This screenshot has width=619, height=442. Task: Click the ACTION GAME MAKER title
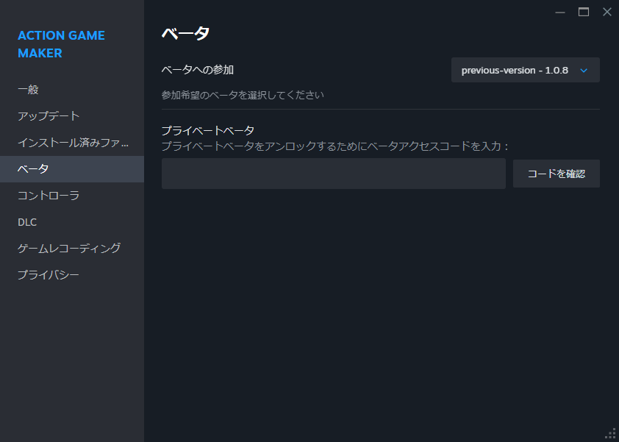pos(61,44)
